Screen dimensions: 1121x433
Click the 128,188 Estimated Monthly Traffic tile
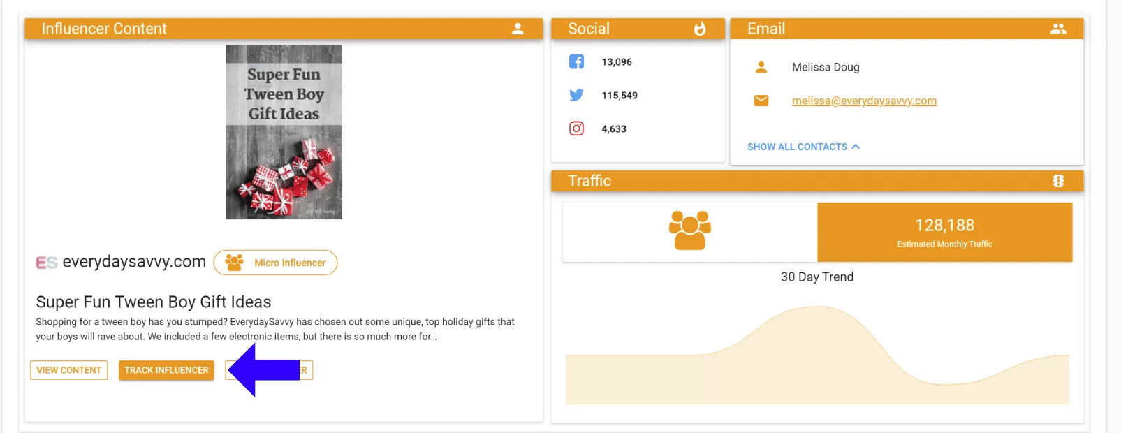944,233
